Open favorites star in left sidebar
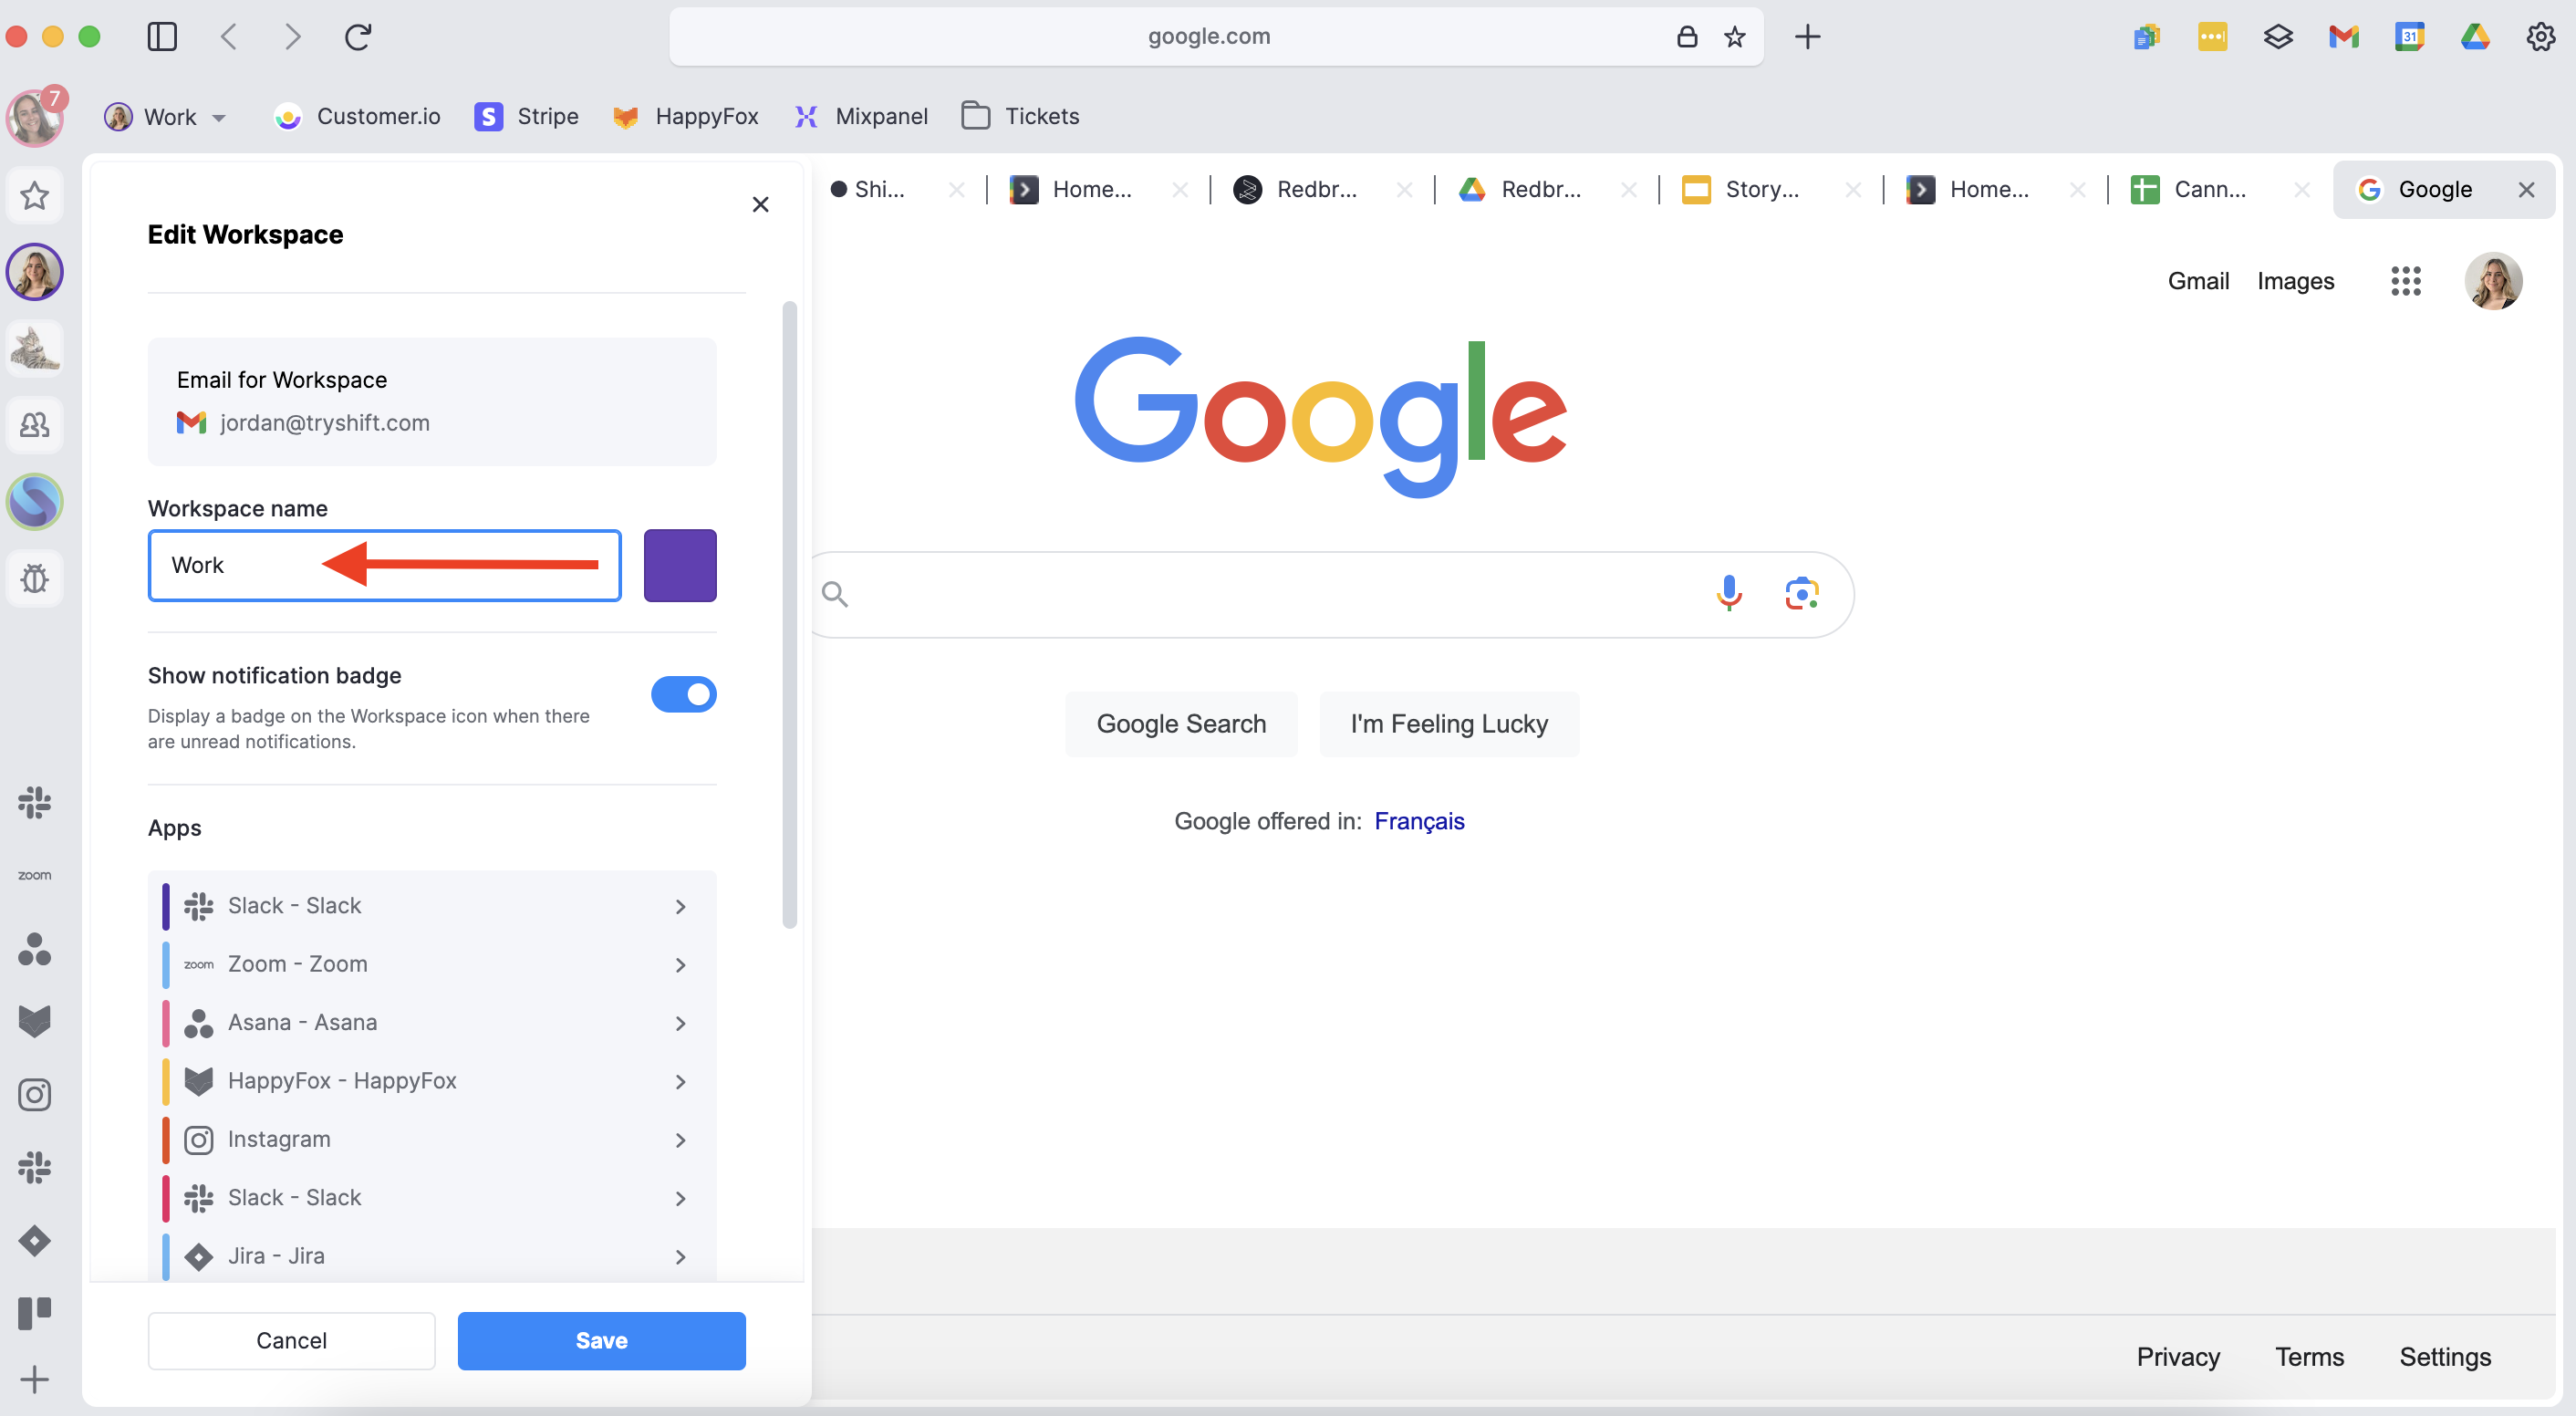 pyautogui.click(x=35, y=196)
